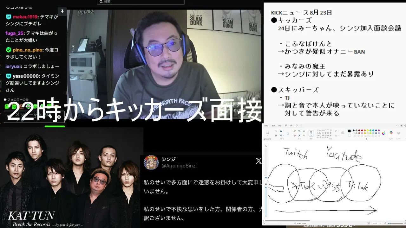The height and width of the screenshot is (228, 406).
Task: Click the シンジ display name on the tweet
Action: point(168,159)
